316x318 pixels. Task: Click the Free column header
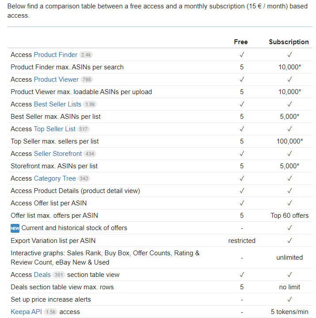point(241,42)
